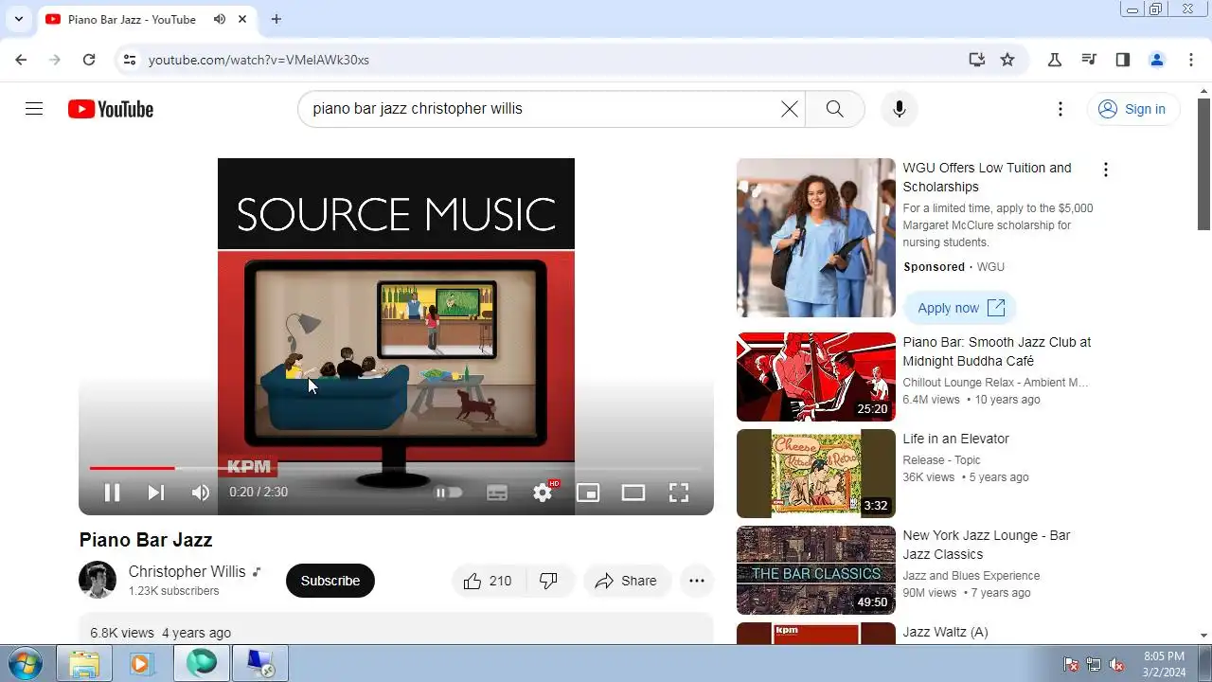
Task: Enable miniplayer mode
Action: [x=588, y=493]
